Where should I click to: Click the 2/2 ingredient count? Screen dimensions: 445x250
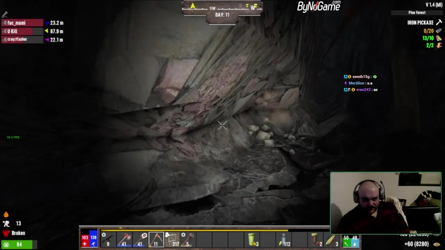[x=430, y=45]
